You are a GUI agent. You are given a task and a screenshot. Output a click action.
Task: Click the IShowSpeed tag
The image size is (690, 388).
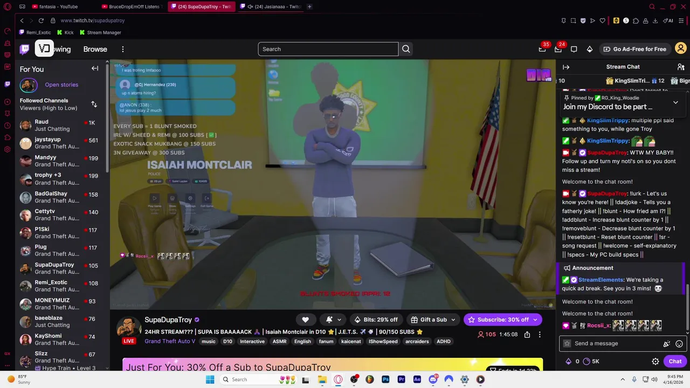pos(383,341)
